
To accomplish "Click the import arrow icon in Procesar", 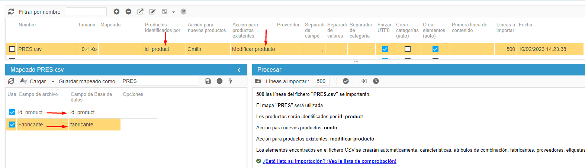I will pos(364,81).
